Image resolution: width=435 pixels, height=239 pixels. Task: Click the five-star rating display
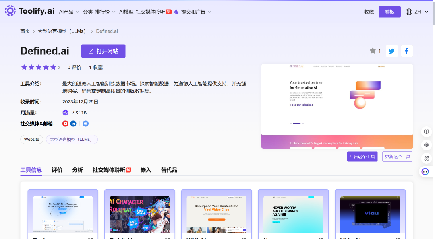pos(39,67)
